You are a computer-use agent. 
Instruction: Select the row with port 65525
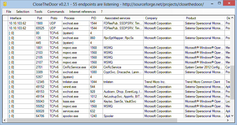pos(116,28)
